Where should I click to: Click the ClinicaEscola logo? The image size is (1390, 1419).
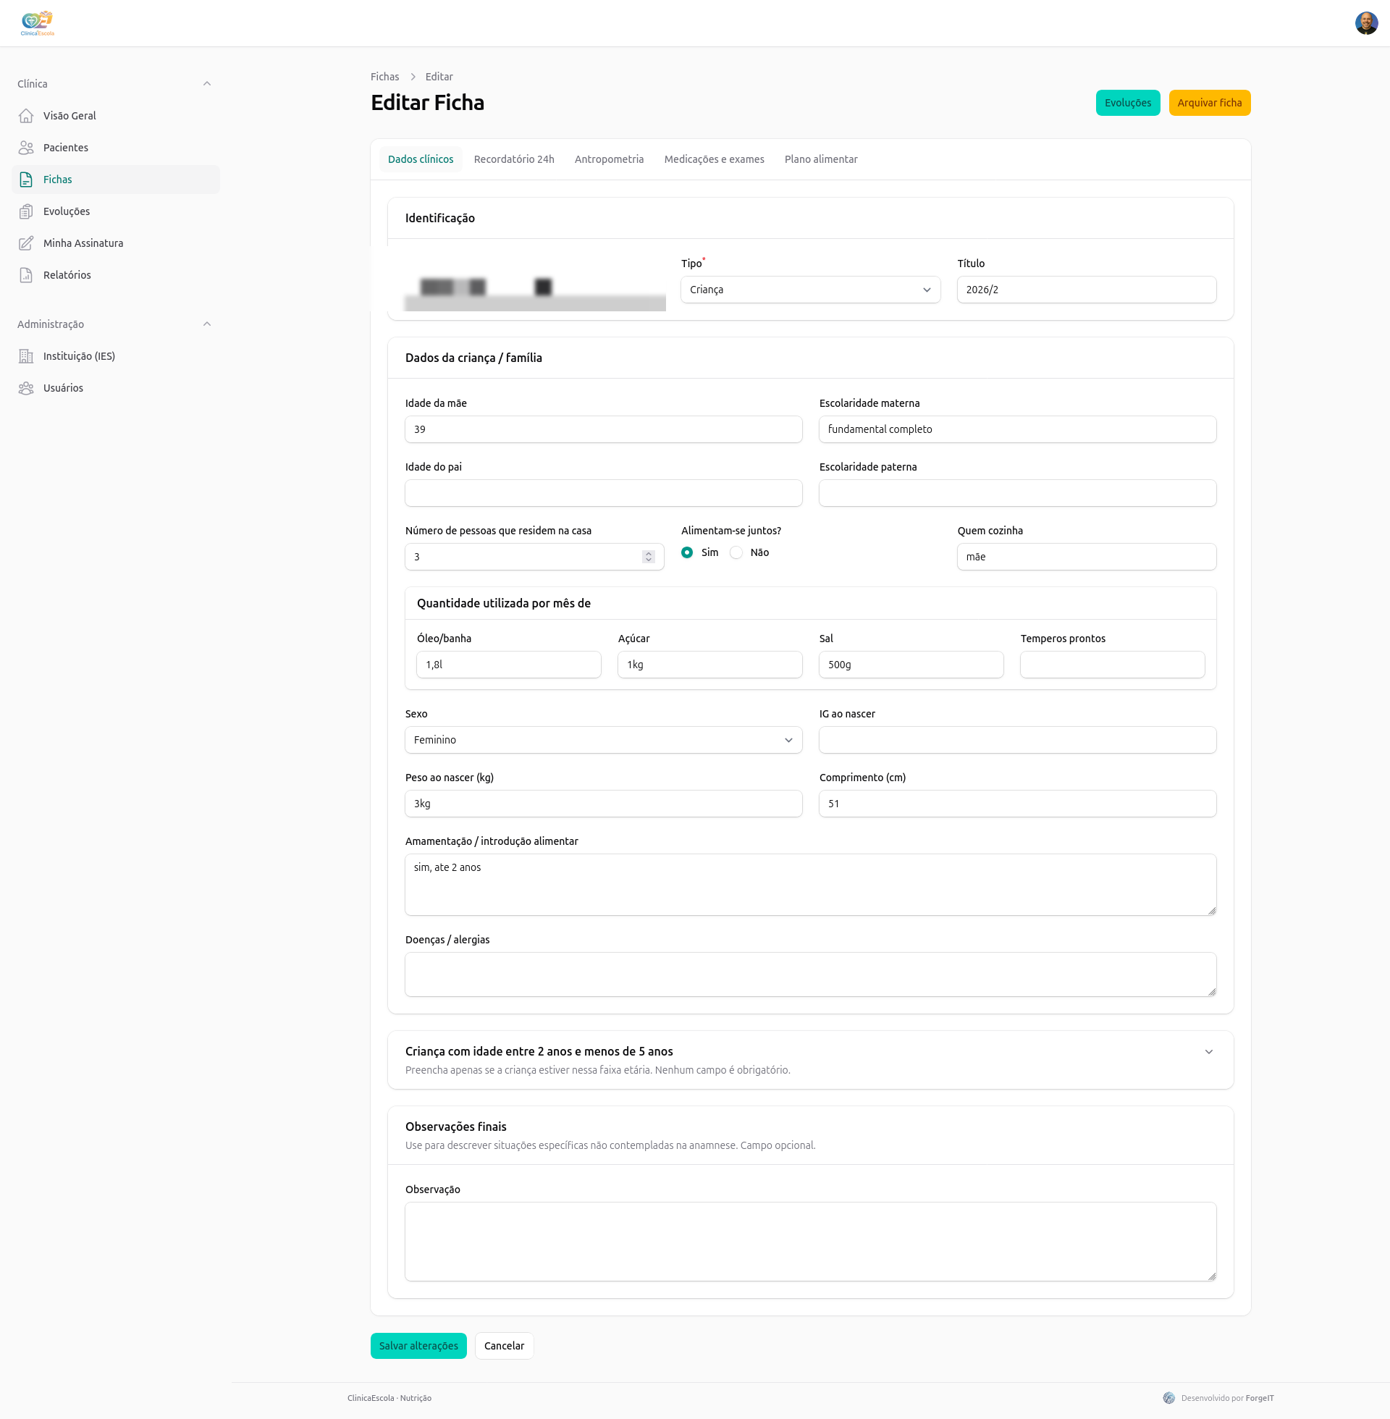(37, 23)
